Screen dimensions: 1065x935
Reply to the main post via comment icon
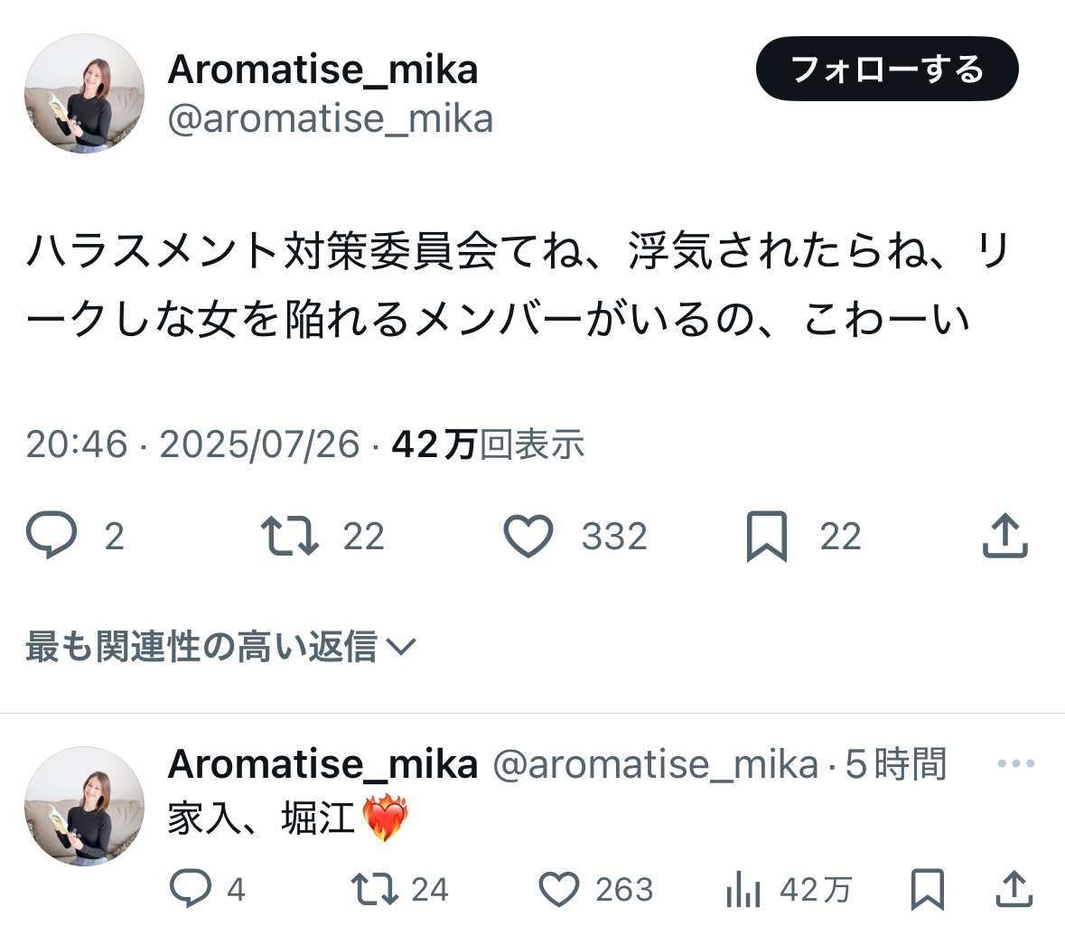pyautogui.click(x=51, y=536)
